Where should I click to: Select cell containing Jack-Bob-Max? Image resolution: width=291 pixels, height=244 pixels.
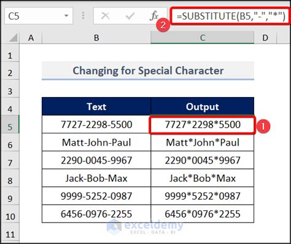pyautogui.click(x=96, y=178)
